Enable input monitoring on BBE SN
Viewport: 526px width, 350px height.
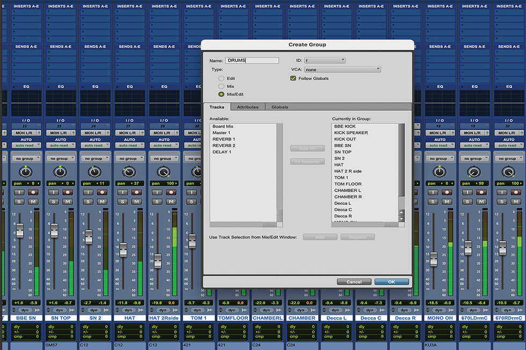point(19,192)
